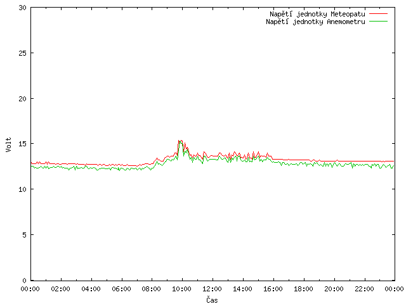Screen dimensions: 406x304
Task: Click y-axis label '20'
Action: [x=23, y=99]
